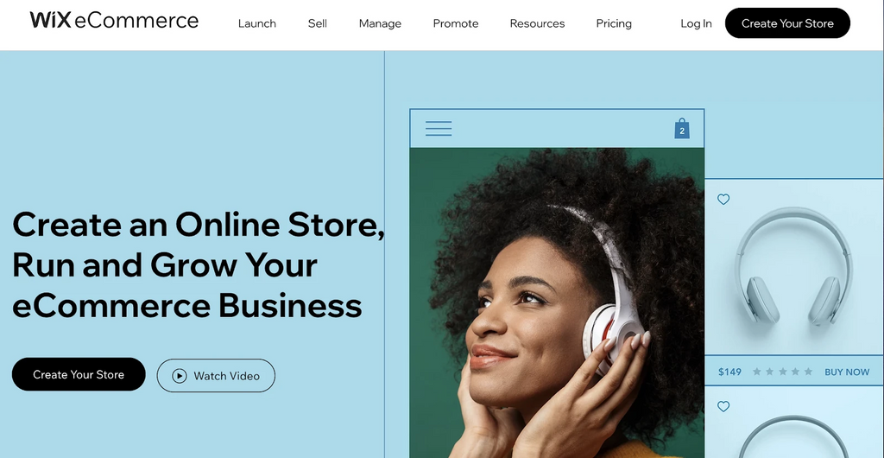884x458 pixels.
Task: Open the Resources menu item
Action: point(537,23)
